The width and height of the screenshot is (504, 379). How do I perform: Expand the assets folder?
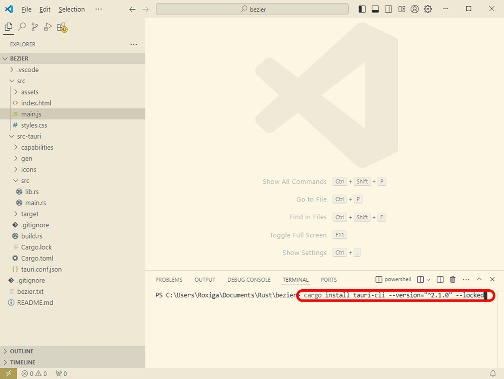click(73, 92)
